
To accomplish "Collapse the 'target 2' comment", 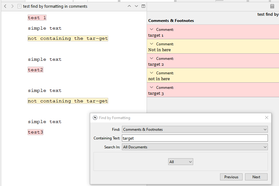I will tap(152, 58).
